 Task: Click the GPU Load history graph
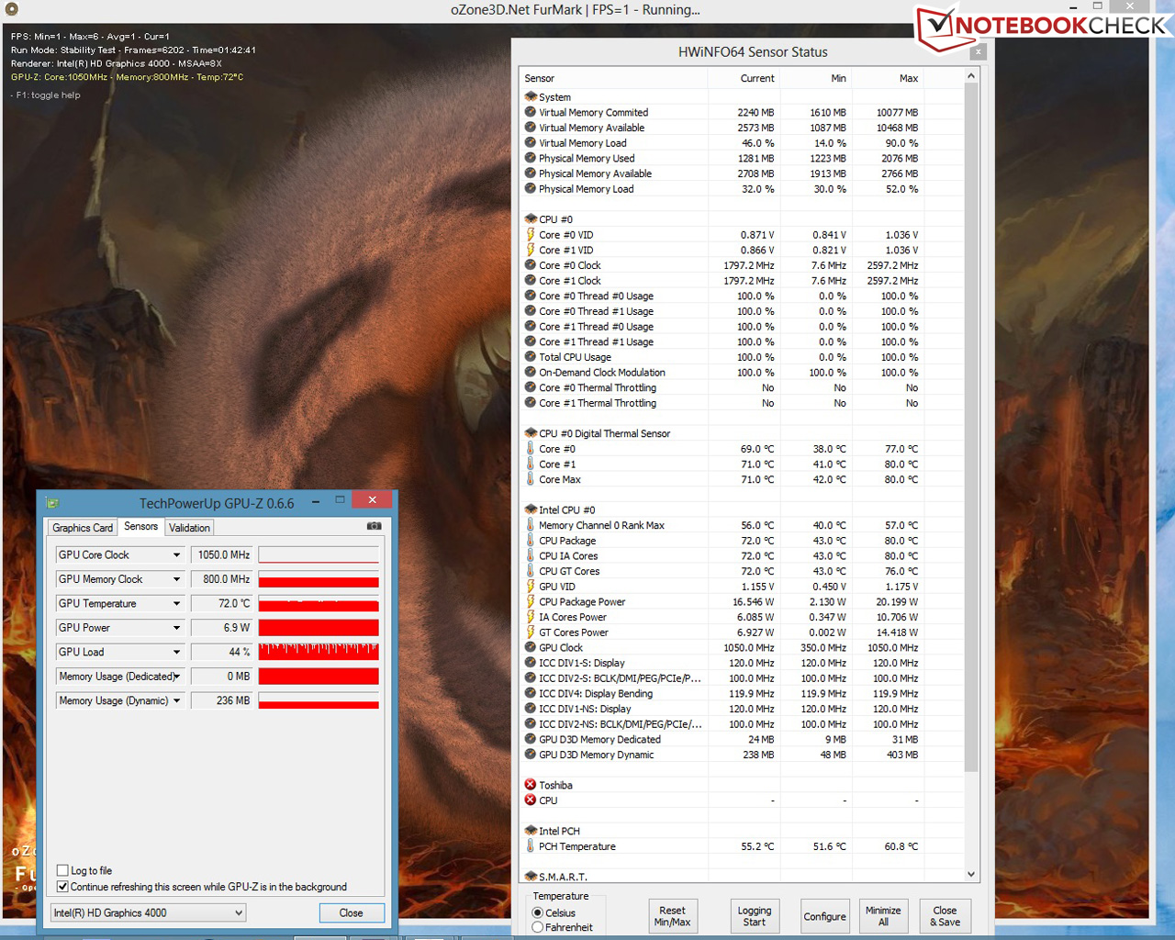(x=319, y=652)
